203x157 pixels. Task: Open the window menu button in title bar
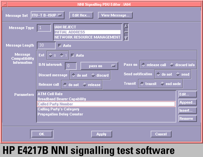pyautogui.click(x=5, y=4)
